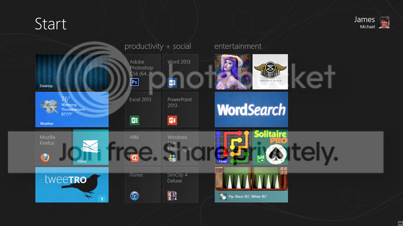This screenshot has width=403, height=226.
Task: Launch SimCity 4 Deluxe tile
Action: [181, 185]
